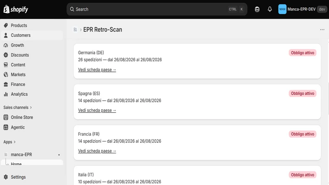Click Italia (IT) heading

click(x=86, y=175)
